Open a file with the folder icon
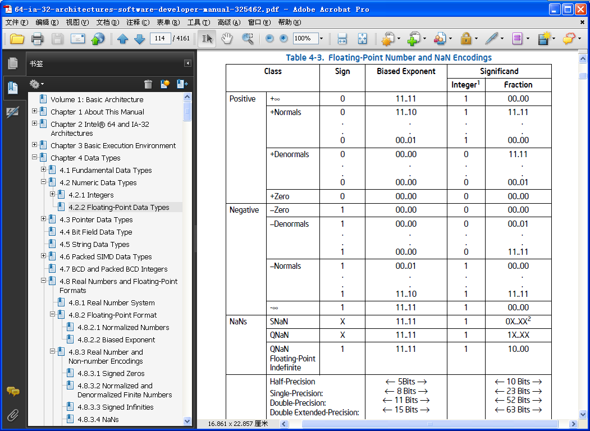590x431 pixels. click(x=17, y=38)
